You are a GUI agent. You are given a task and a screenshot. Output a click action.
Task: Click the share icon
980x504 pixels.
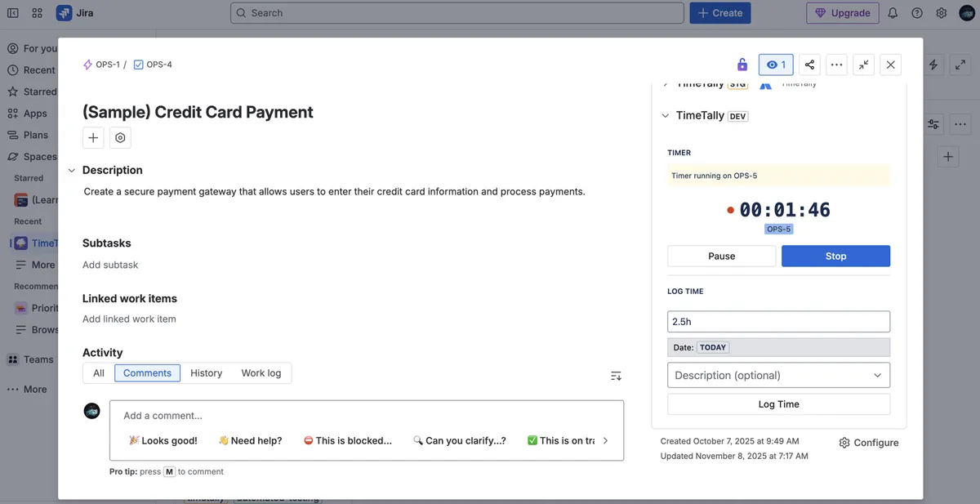(x=809, y=65)
